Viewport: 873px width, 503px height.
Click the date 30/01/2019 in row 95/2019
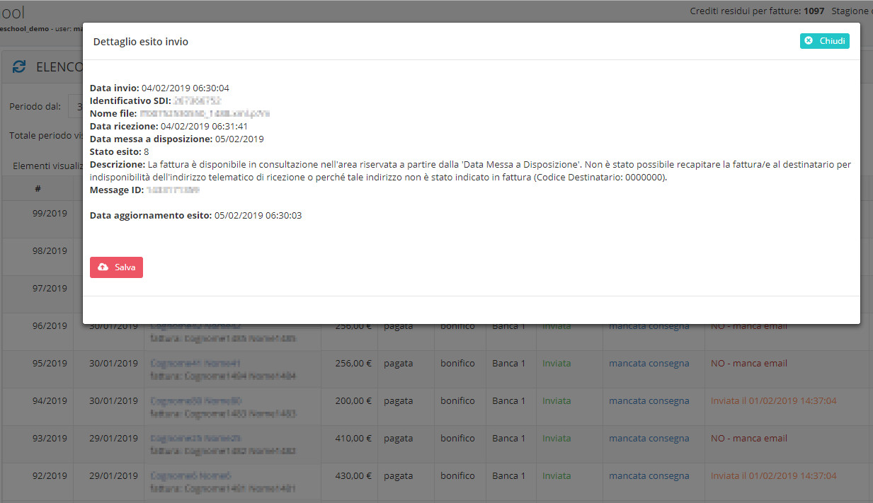click(x=113, y=364)
